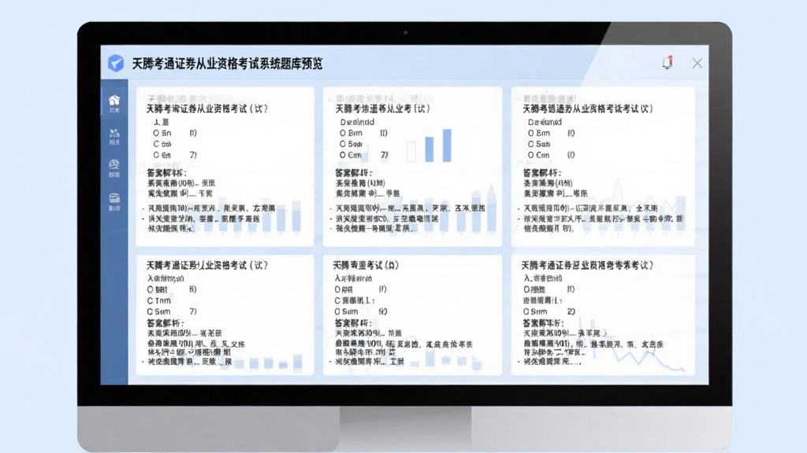Select option "Tnm" in bottom-left card
This screenshot has width=807, height=453.
[158, 300]
